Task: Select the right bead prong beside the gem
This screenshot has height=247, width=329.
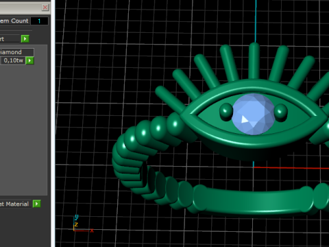Action: (280, 112)
